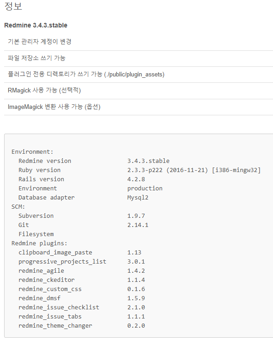Select the Redmine 3.4.3.stable title text

(x=36, y=25)
